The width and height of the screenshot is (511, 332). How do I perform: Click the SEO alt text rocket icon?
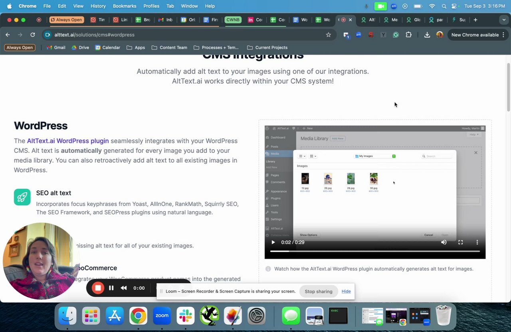(22, 197)
